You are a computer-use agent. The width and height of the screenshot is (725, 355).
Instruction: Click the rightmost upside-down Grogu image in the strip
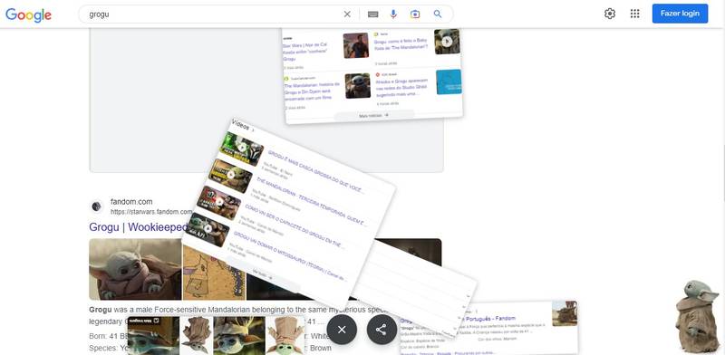tap(285, 336)
